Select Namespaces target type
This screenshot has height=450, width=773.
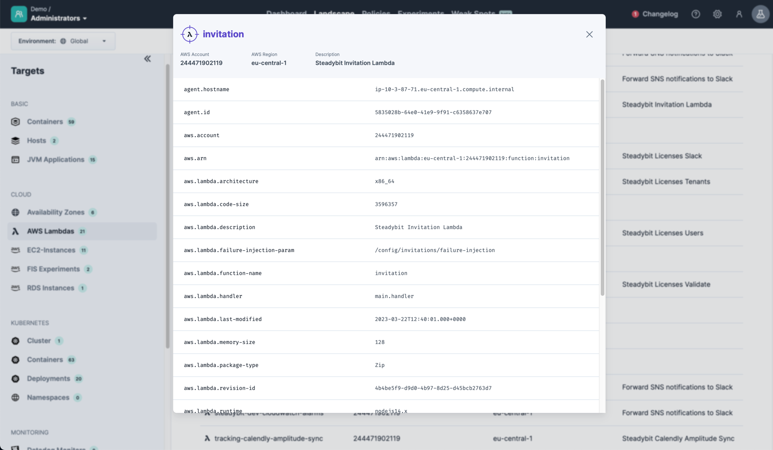tap(48, 398)
